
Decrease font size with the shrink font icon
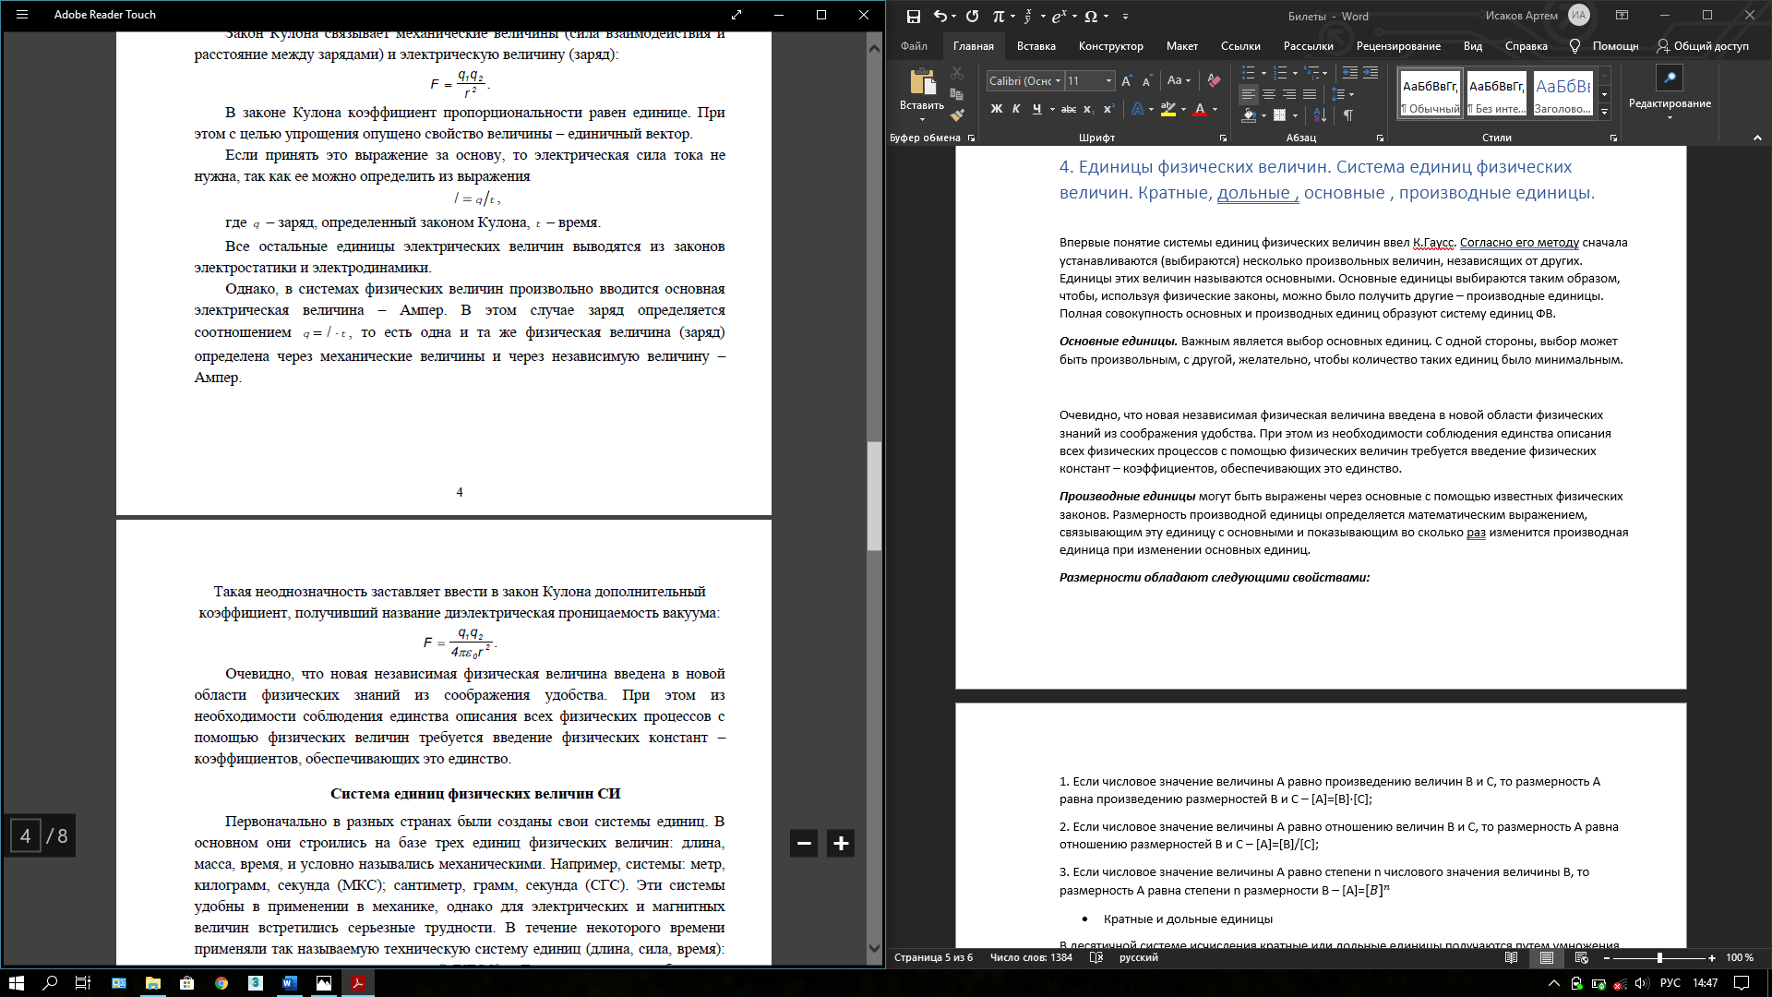(1147, 81)
